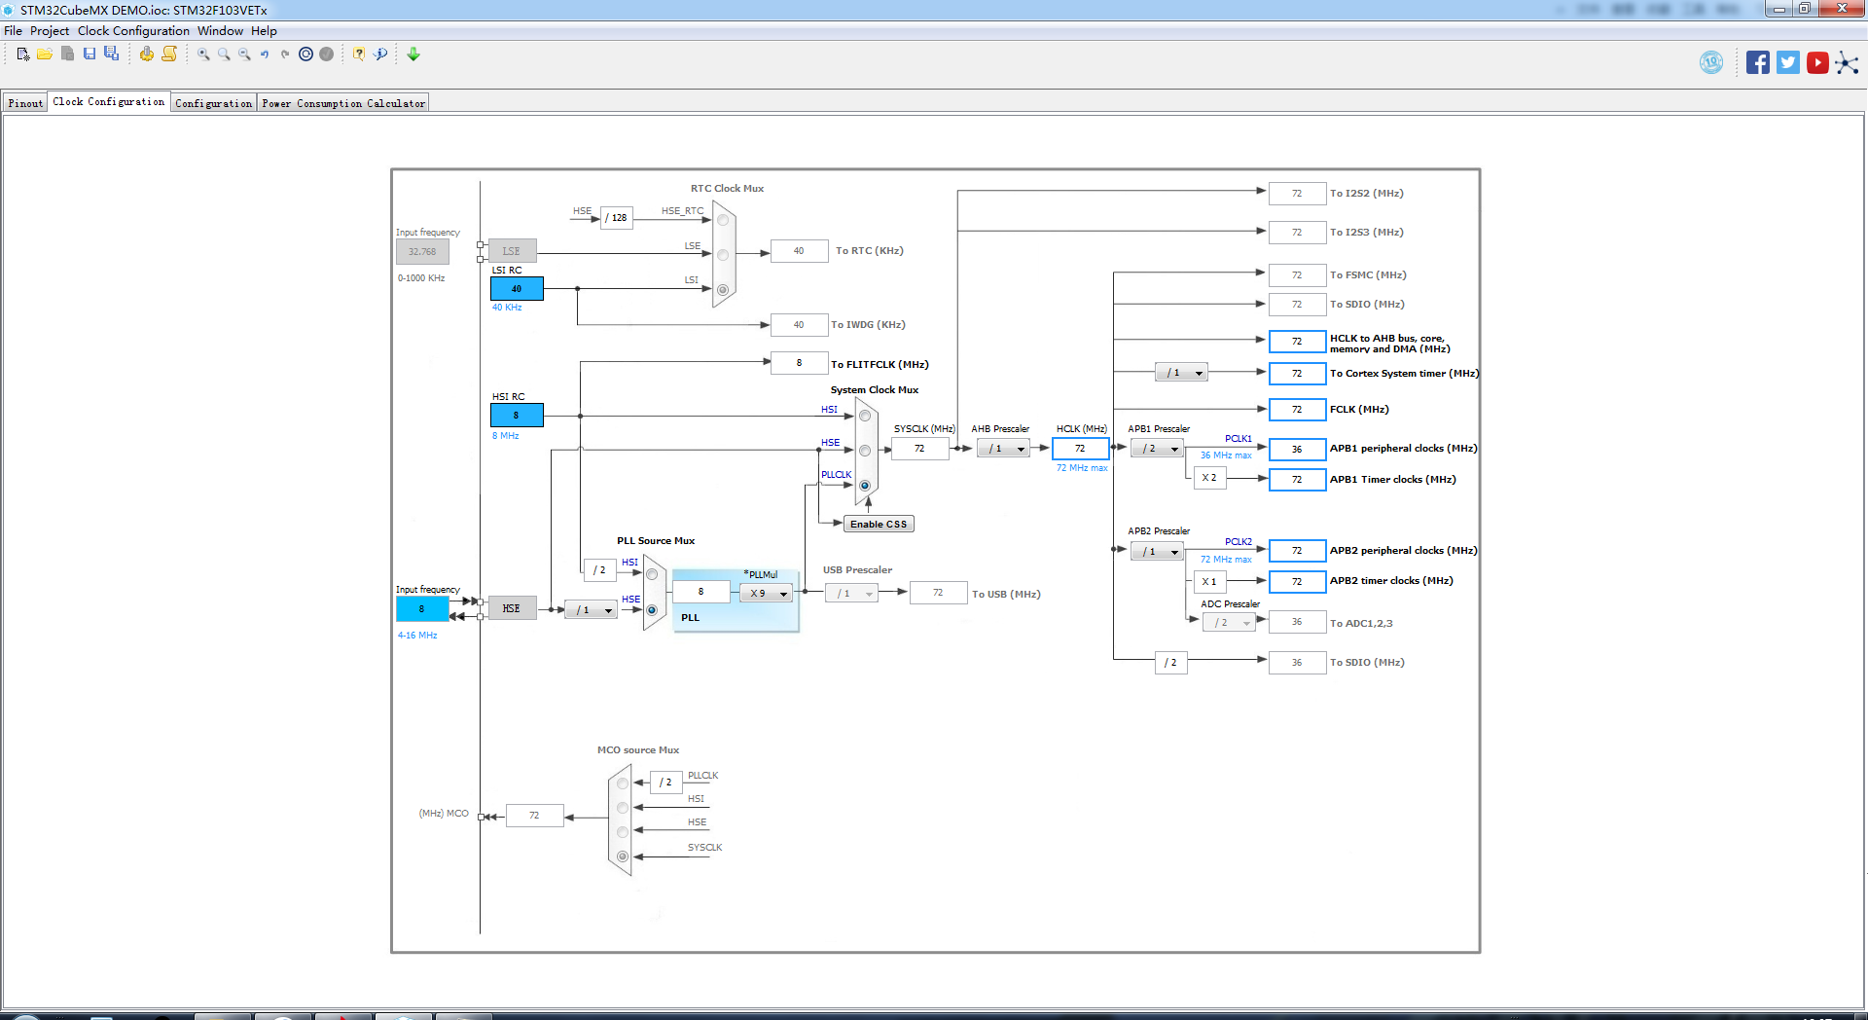Click the HSE oscillator block
This screenshot has width=1868, height=1020.
pos(512,609)
